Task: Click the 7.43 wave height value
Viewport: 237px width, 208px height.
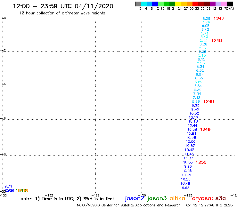Action: point(197,98)
